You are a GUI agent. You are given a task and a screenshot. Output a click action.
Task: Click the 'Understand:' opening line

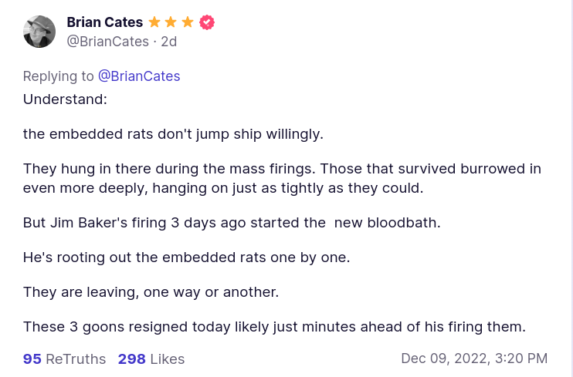pos(65,99)
